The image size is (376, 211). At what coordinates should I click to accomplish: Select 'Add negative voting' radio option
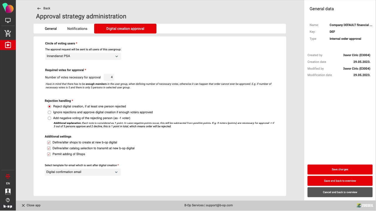coord(49,118)
